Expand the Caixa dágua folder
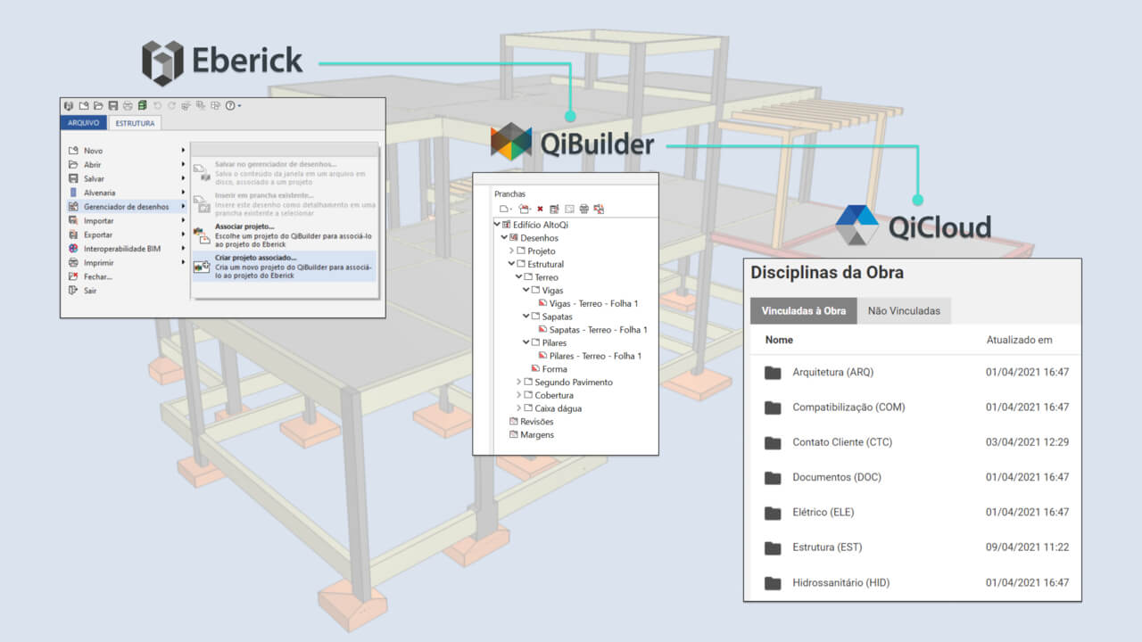Image resolution: width=1142 pixels, height=642 pixels. click(x=518, y=408)
